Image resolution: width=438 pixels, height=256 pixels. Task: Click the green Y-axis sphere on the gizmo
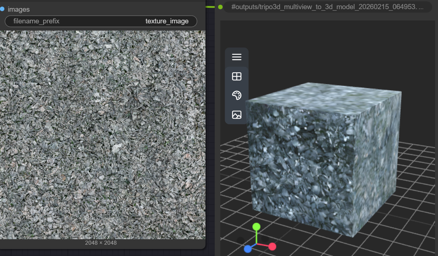click(x=256, y=227)
